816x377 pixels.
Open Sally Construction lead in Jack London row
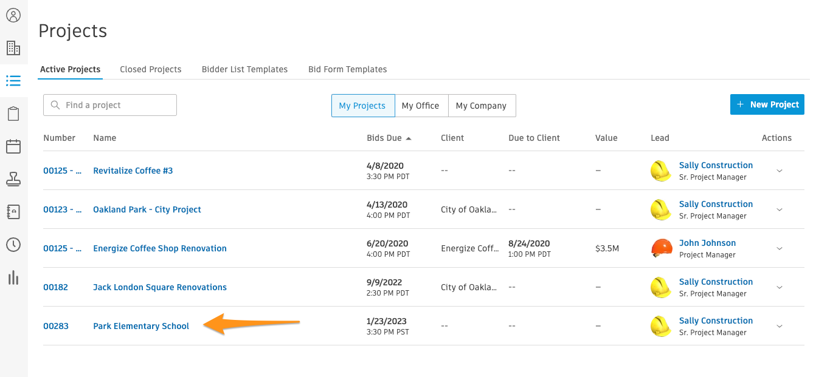(716, 282)
